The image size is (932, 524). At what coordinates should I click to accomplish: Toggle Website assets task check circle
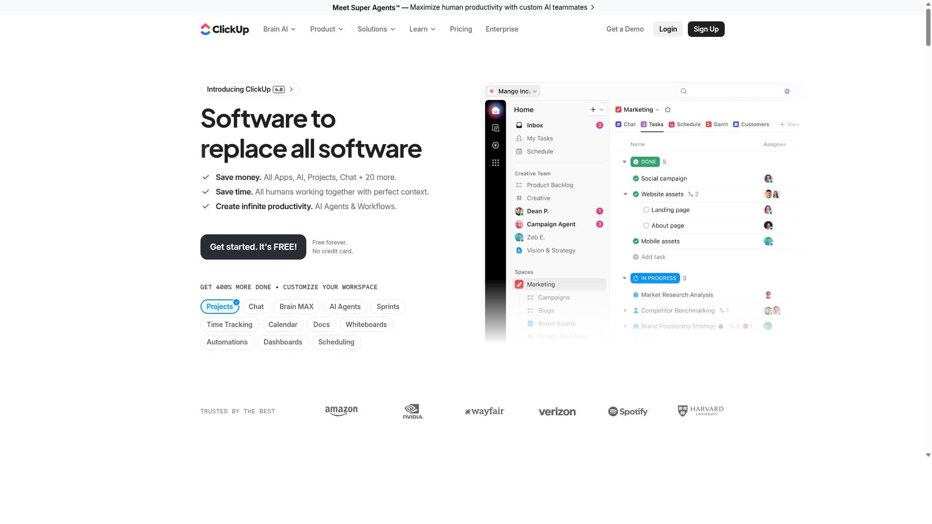point(636,194)
